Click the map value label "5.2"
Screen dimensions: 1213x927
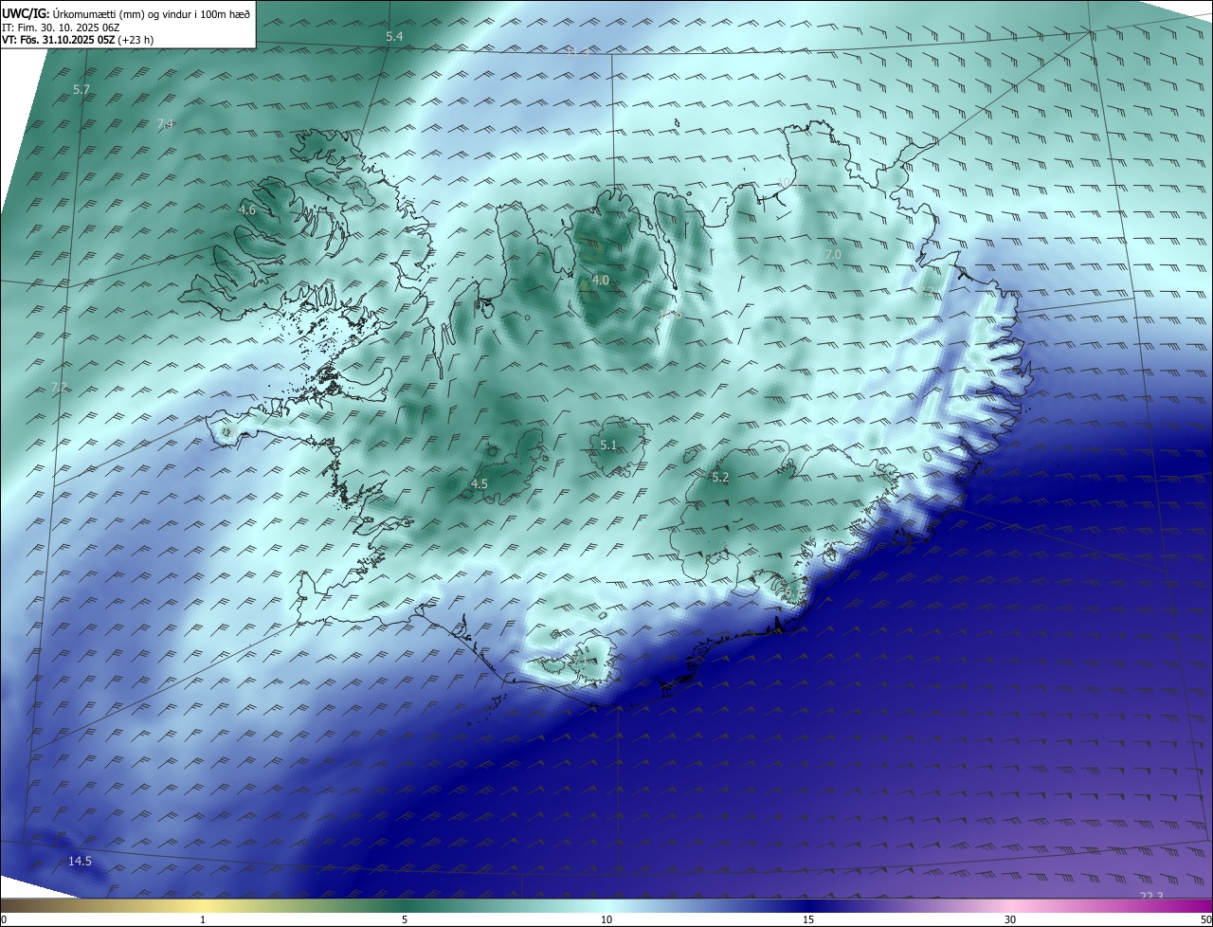pos(720,477)
